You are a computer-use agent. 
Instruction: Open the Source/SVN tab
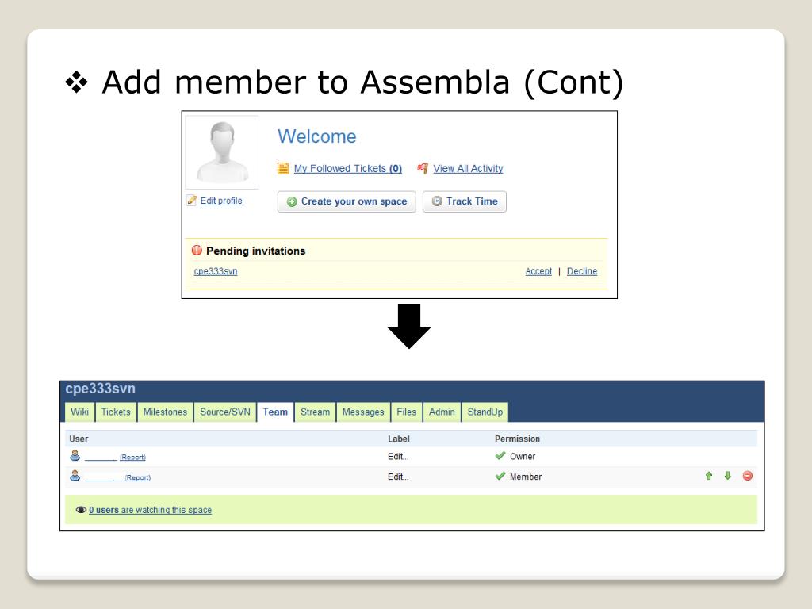coord(225,412)
